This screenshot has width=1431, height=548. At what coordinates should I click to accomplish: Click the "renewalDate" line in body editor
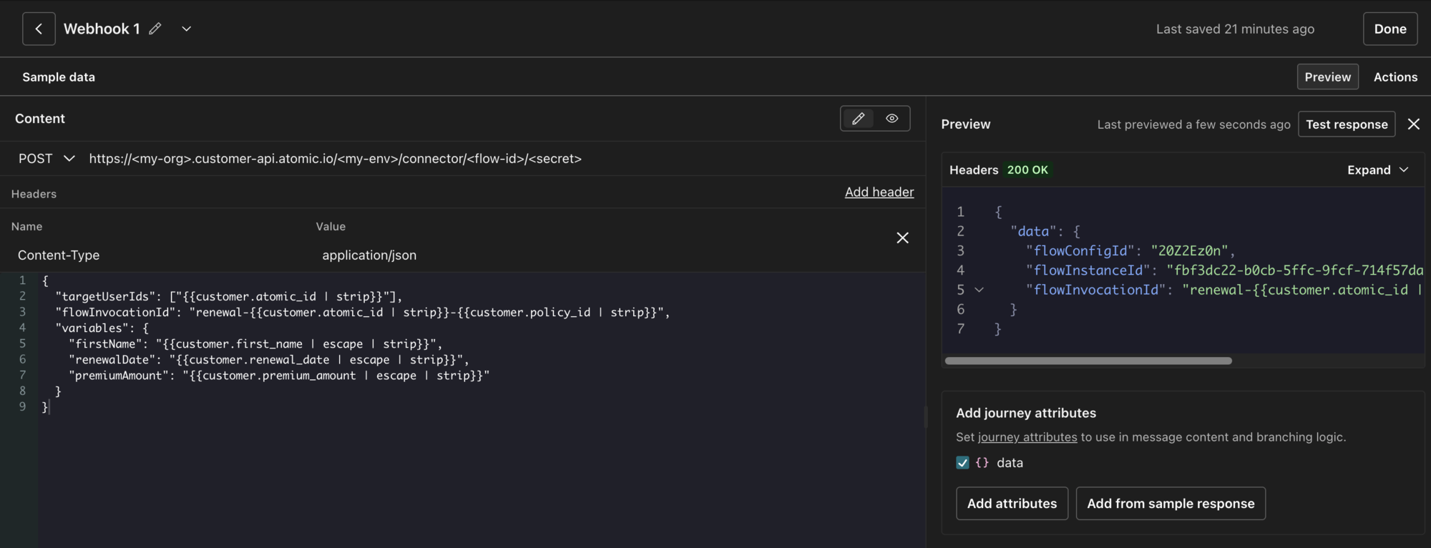click(x=269, y=359)
